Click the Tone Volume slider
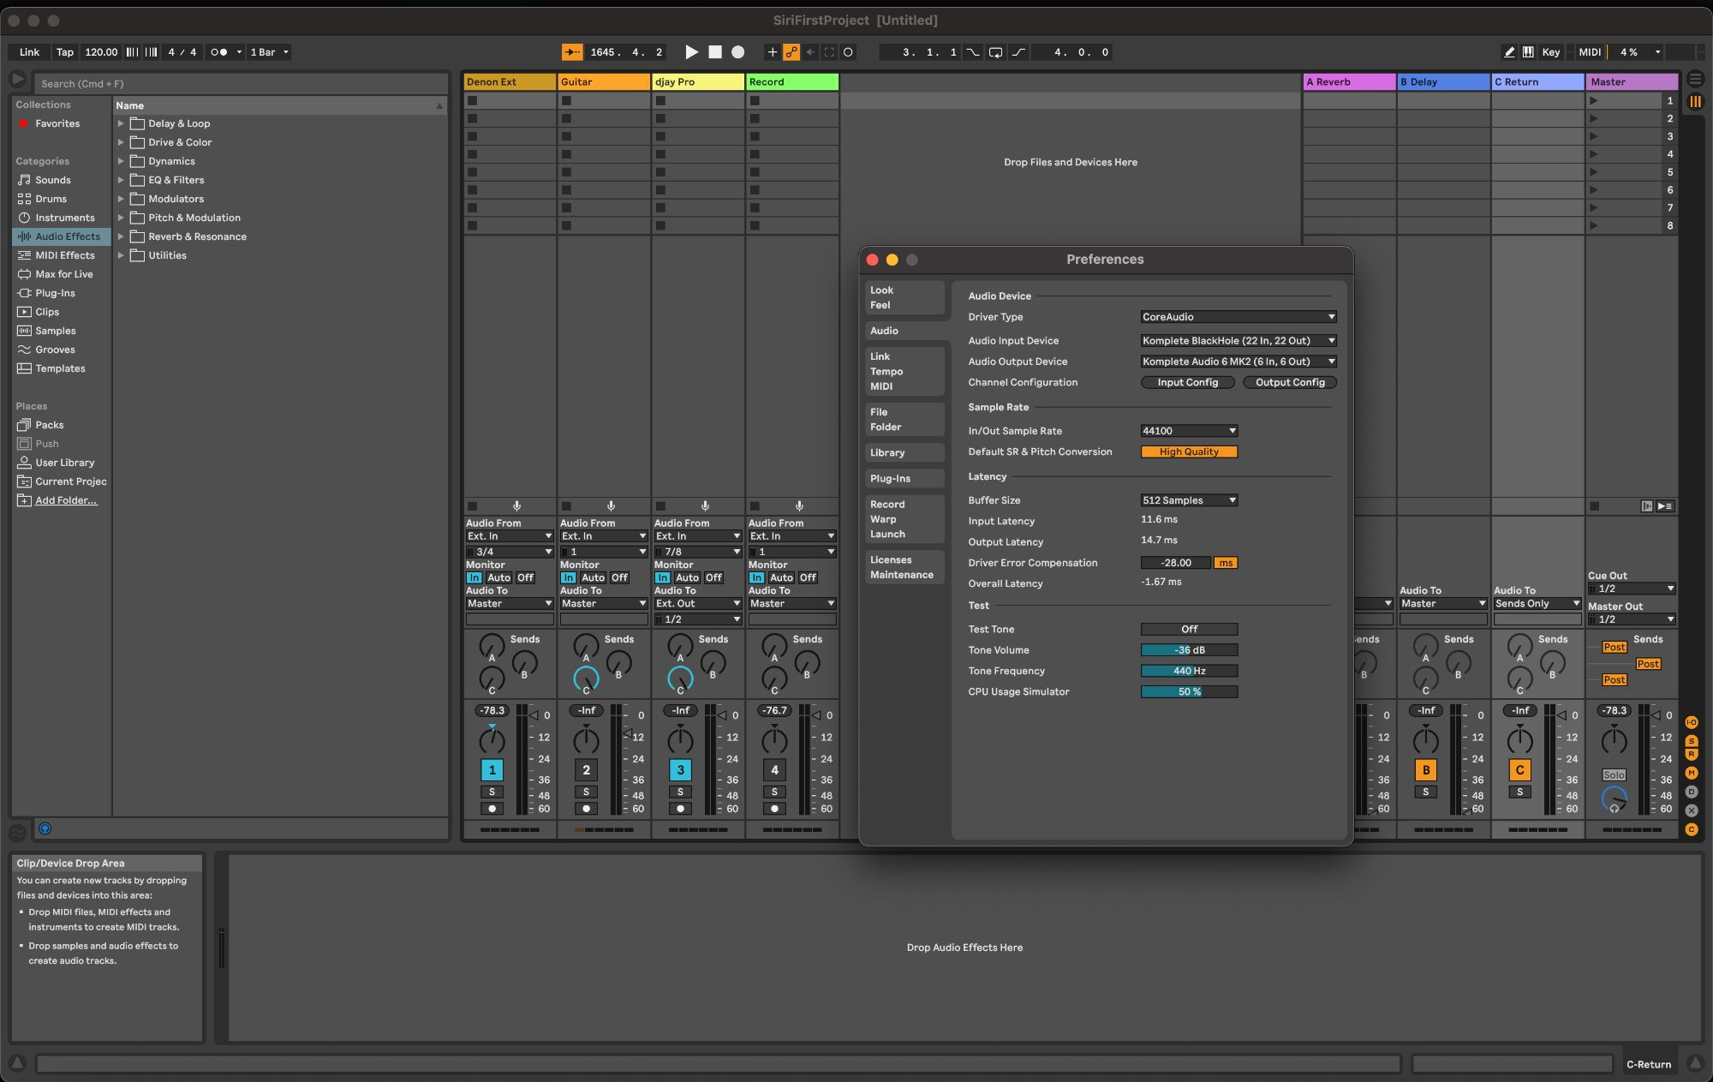 pos(1189,650)
